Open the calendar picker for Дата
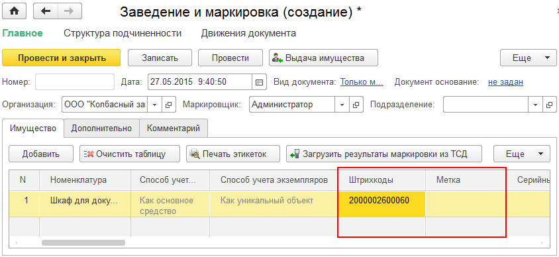The image size is (559, 257). coord(259,82)
